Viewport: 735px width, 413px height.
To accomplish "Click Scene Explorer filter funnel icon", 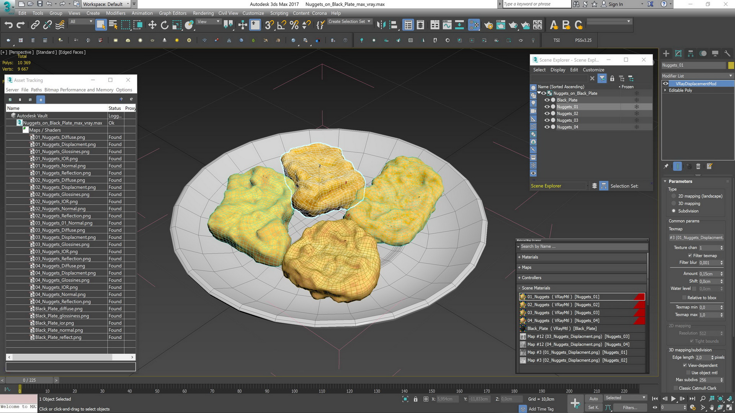I will 602,78.
